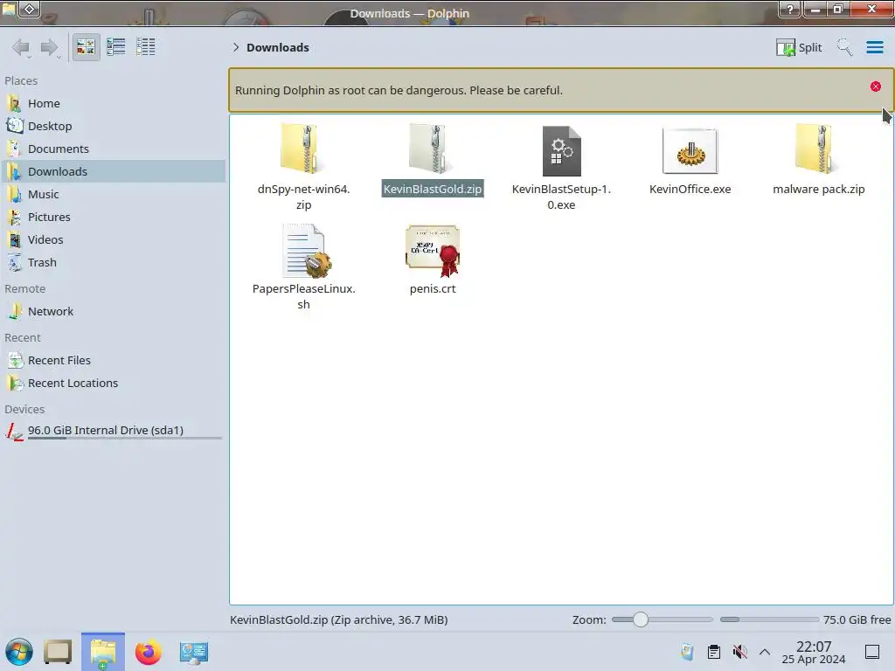This screenshot has width=895, height=671.
Task: Click the Dolphin file manager taskbar icon
Action: click(103, 652)
